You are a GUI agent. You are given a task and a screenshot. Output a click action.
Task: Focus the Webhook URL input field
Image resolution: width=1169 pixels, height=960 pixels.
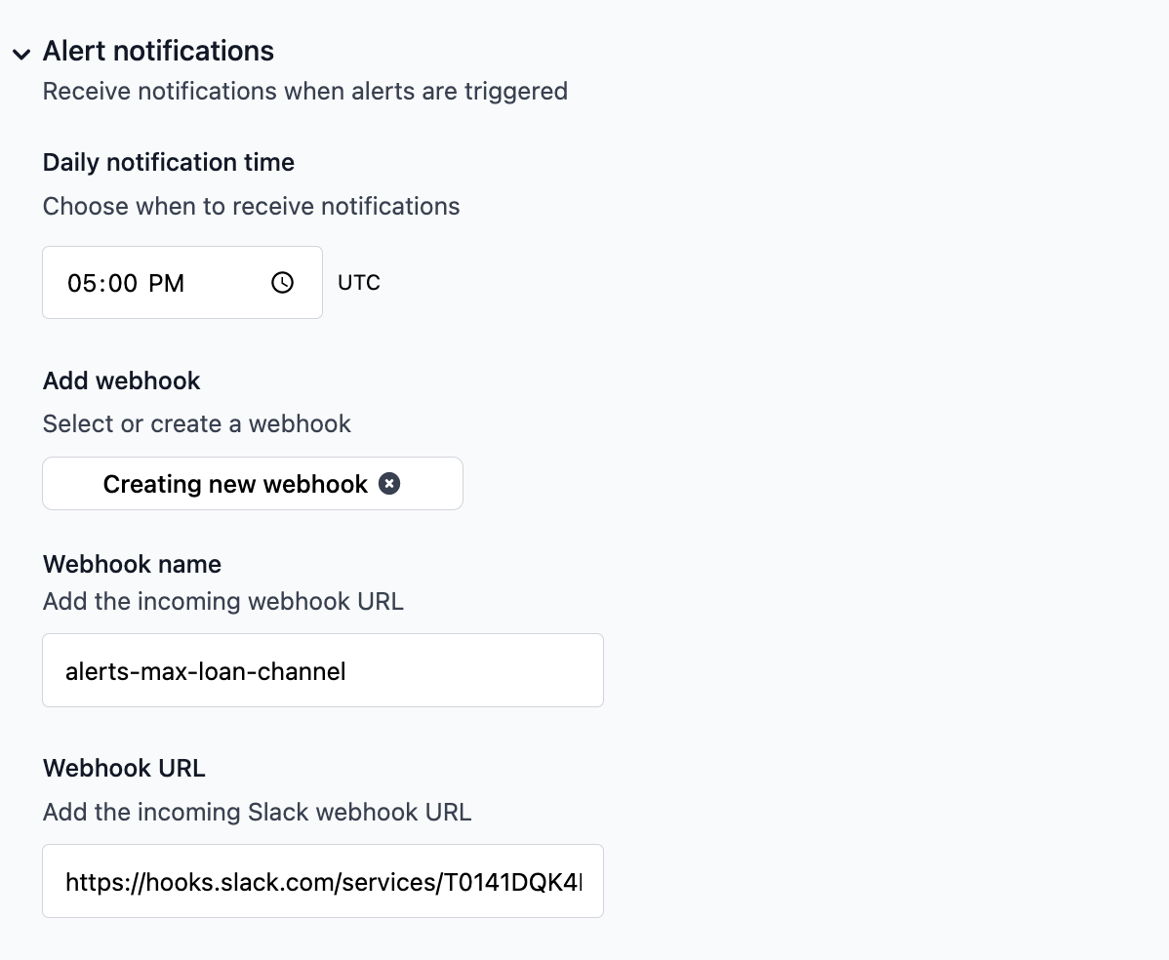[x=322, y=882]
